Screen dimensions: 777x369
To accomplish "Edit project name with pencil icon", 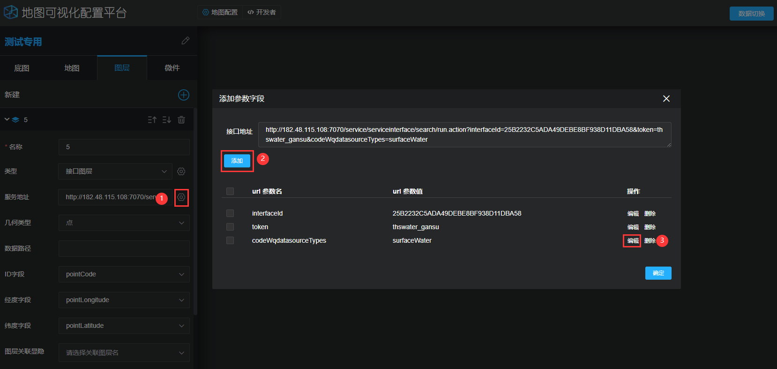I will (186, 41).
